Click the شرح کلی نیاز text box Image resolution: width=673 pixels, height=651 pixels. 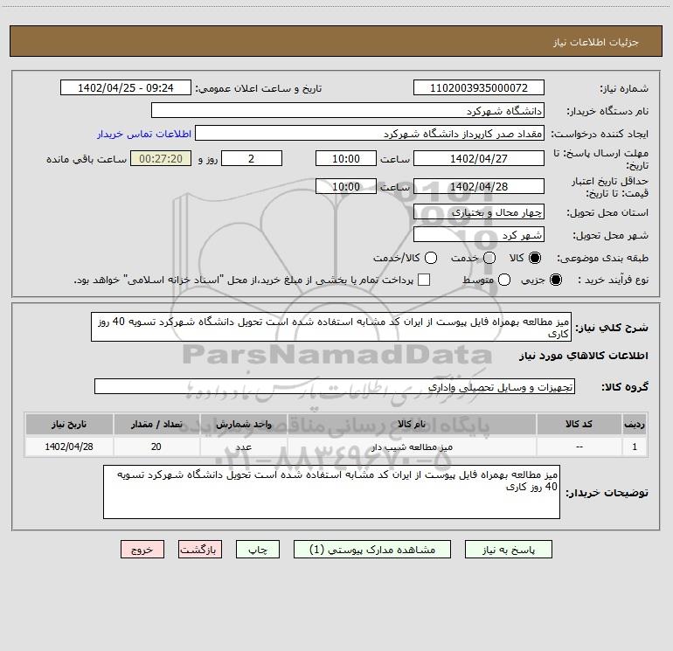click(331, 327)
